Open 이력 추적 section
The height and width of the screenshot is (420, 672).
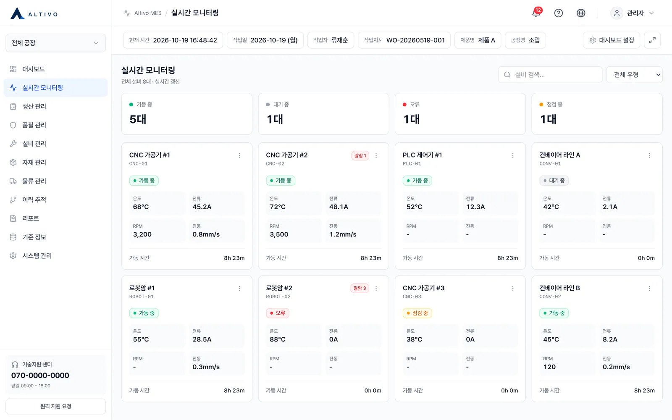(56, 200)
